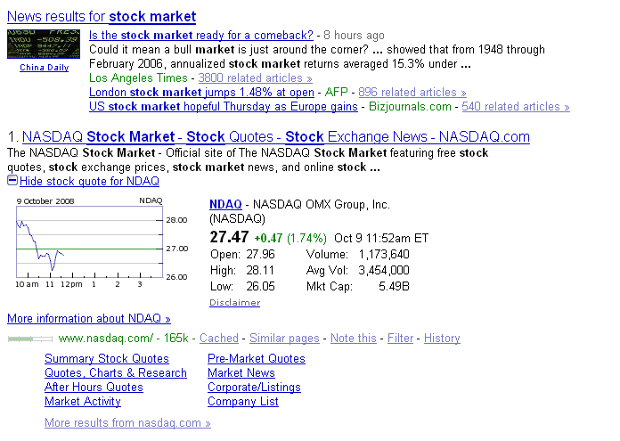620x441 pixels.
Task: Click the 'Note this' link
Action: coord(353,339)
